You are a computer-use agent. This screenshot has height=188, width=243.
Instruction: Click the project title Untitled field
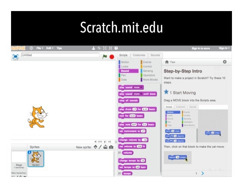[x=60, y=55]
